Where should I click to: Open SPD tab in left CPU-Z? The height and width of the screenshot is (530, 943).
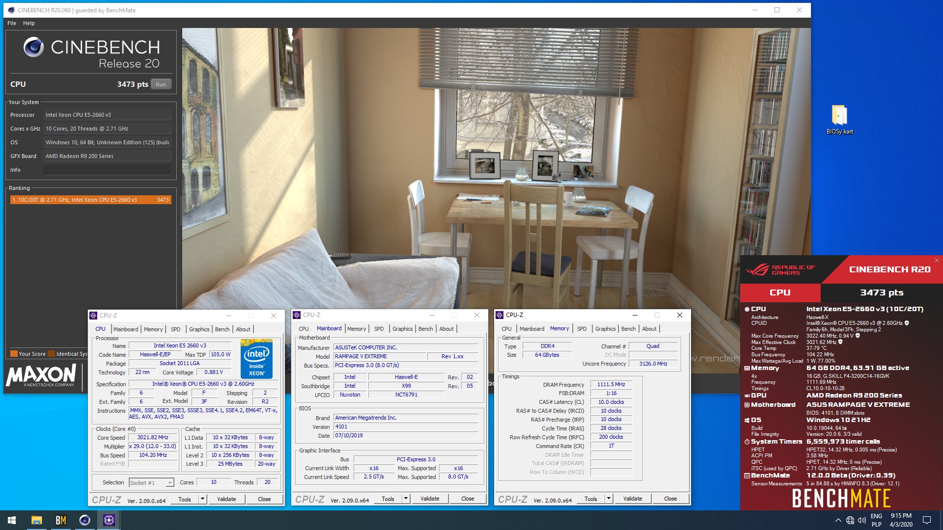tap(176, 329)
